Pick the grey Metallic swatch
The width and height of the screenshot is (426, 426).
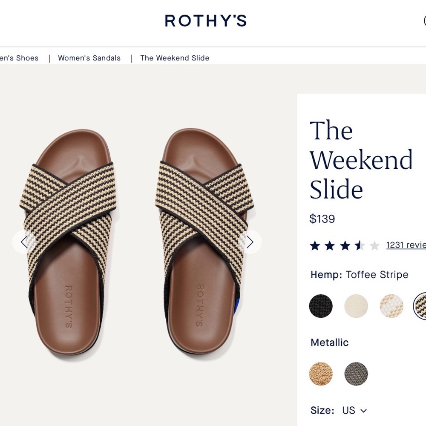coord(356,374)
